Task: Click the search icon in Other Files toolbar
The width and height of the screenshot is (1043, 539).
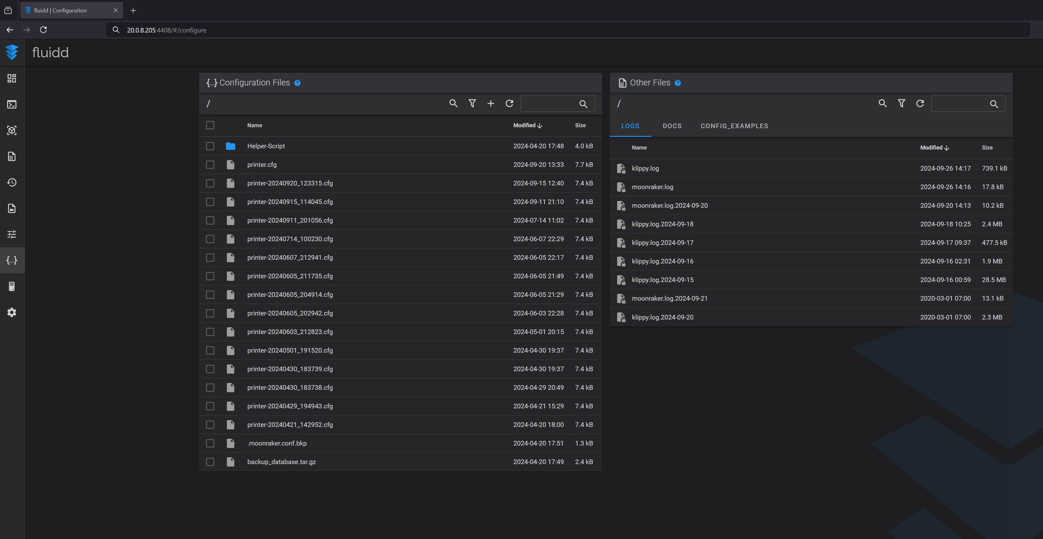Action: coord(883,103)
